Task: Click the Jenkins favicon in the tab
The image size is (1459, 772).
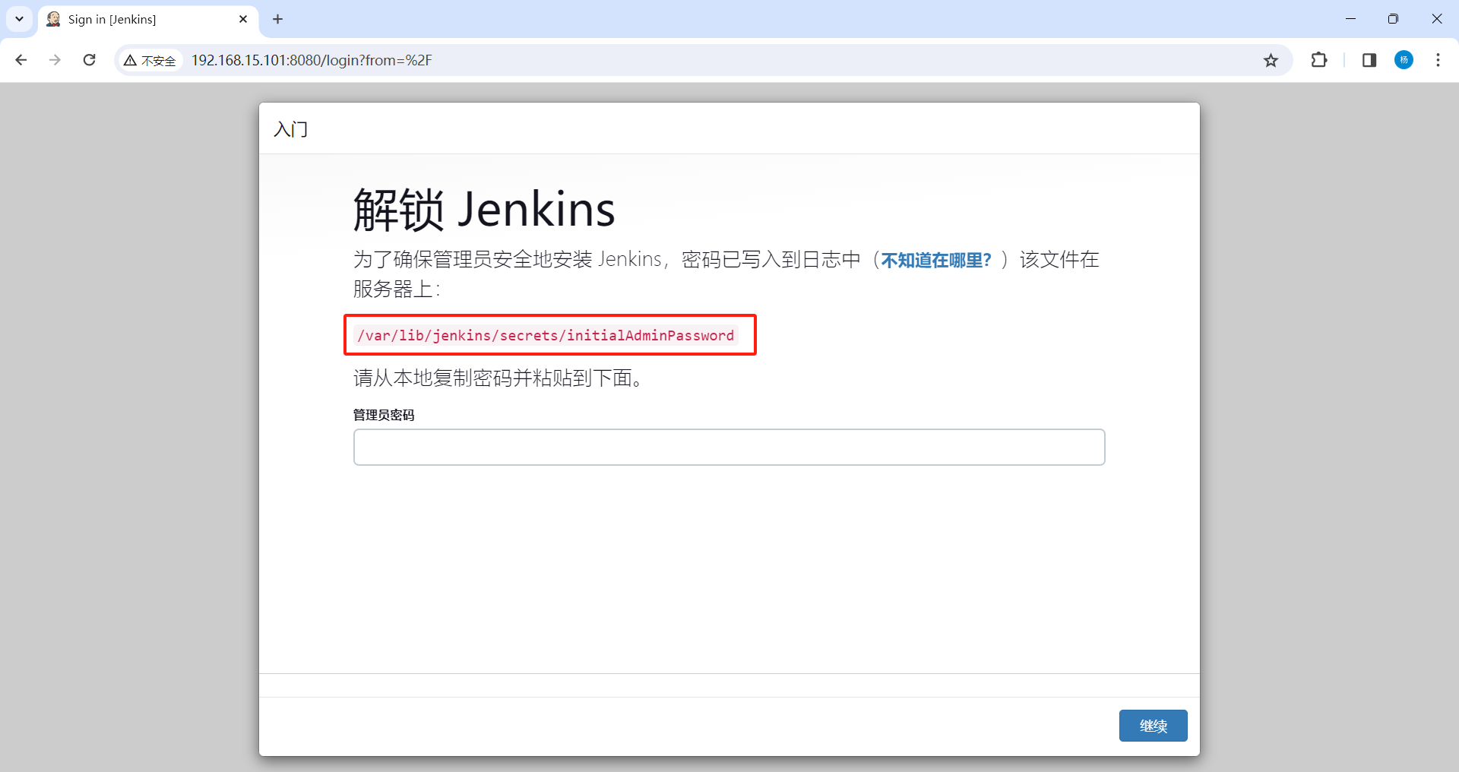Action: tap(53, 19)
